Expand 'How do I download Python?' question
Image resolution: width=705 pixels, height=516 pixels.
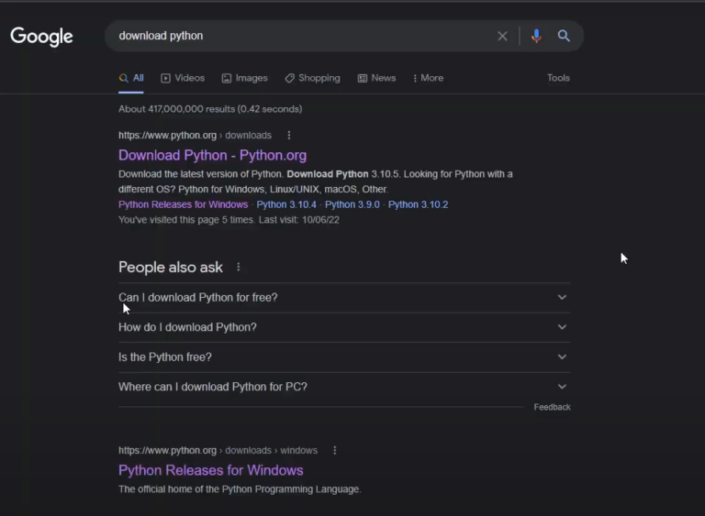pos(562,327)
